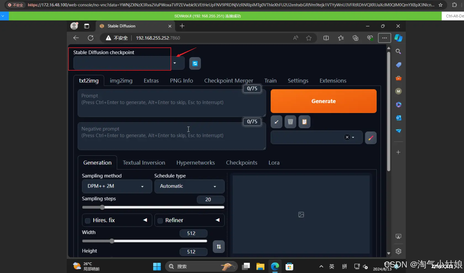Click the clipboard styles icon
464x273 pixels.
pos(304,122)
